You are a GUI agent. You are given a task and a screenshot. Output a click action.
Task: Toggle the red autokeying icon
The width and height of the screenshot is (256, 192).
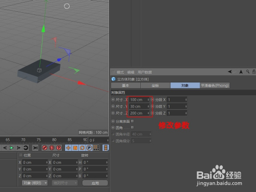[x=52, y=148]
